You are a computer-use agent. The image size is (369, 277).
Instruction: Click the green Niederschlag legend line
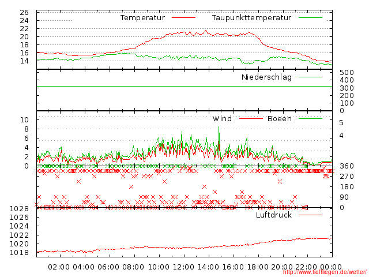click(x=310, y=77)
